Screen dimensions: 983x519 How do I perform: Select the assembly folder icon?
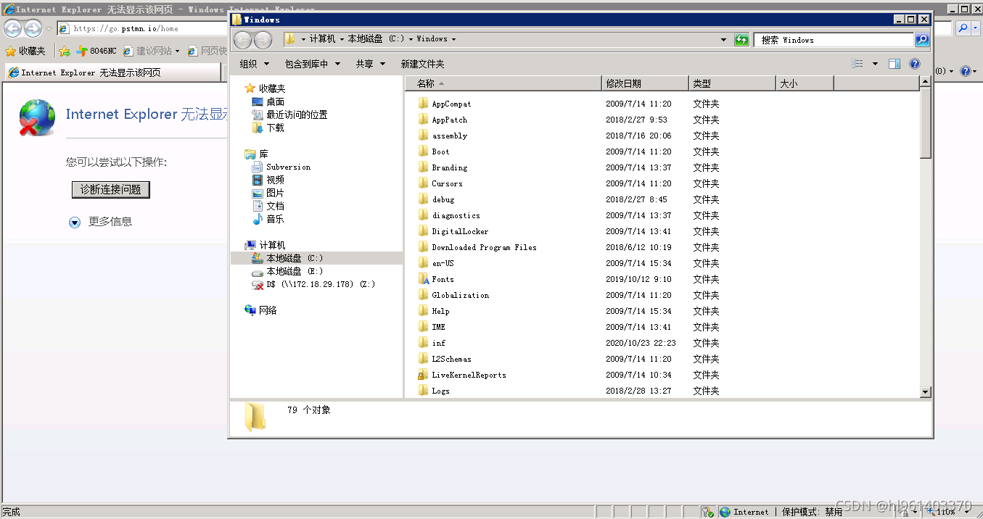(424, 136)
